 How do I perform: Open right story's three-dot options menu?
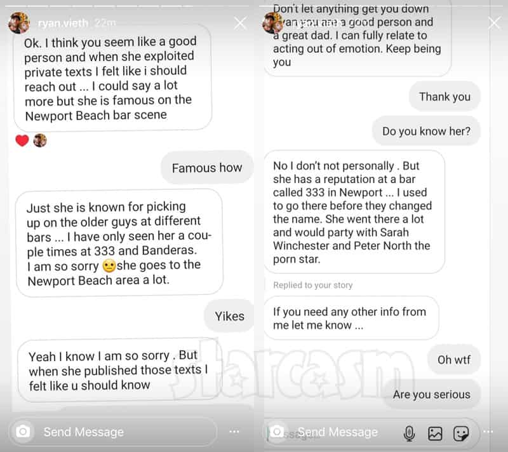(488, 432)
